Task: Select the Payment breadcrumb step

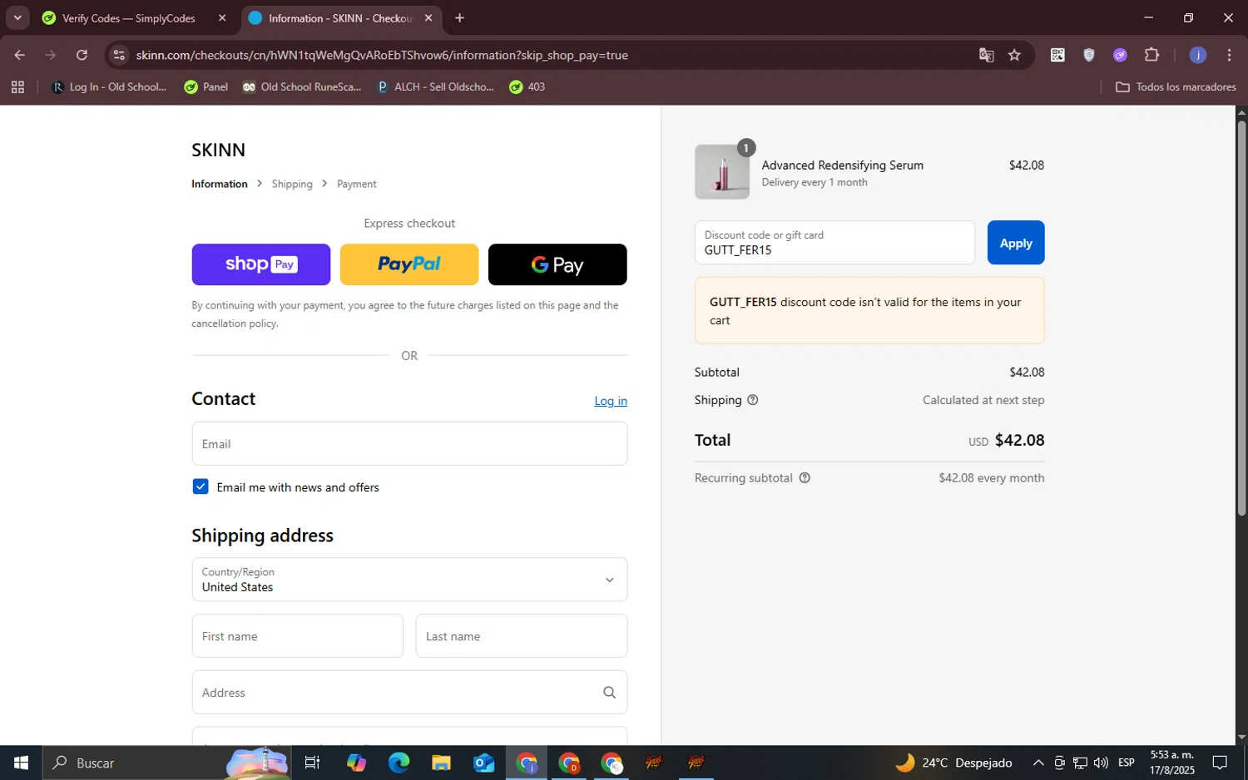Action: [x=356, y=184]
